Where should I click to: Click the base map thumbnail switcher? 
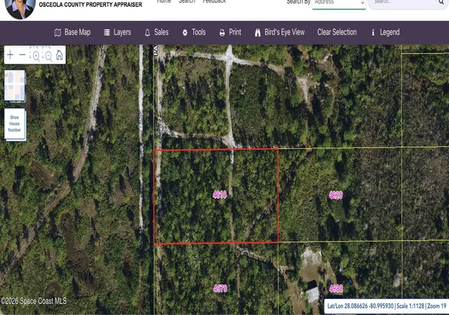pos(15,86)
